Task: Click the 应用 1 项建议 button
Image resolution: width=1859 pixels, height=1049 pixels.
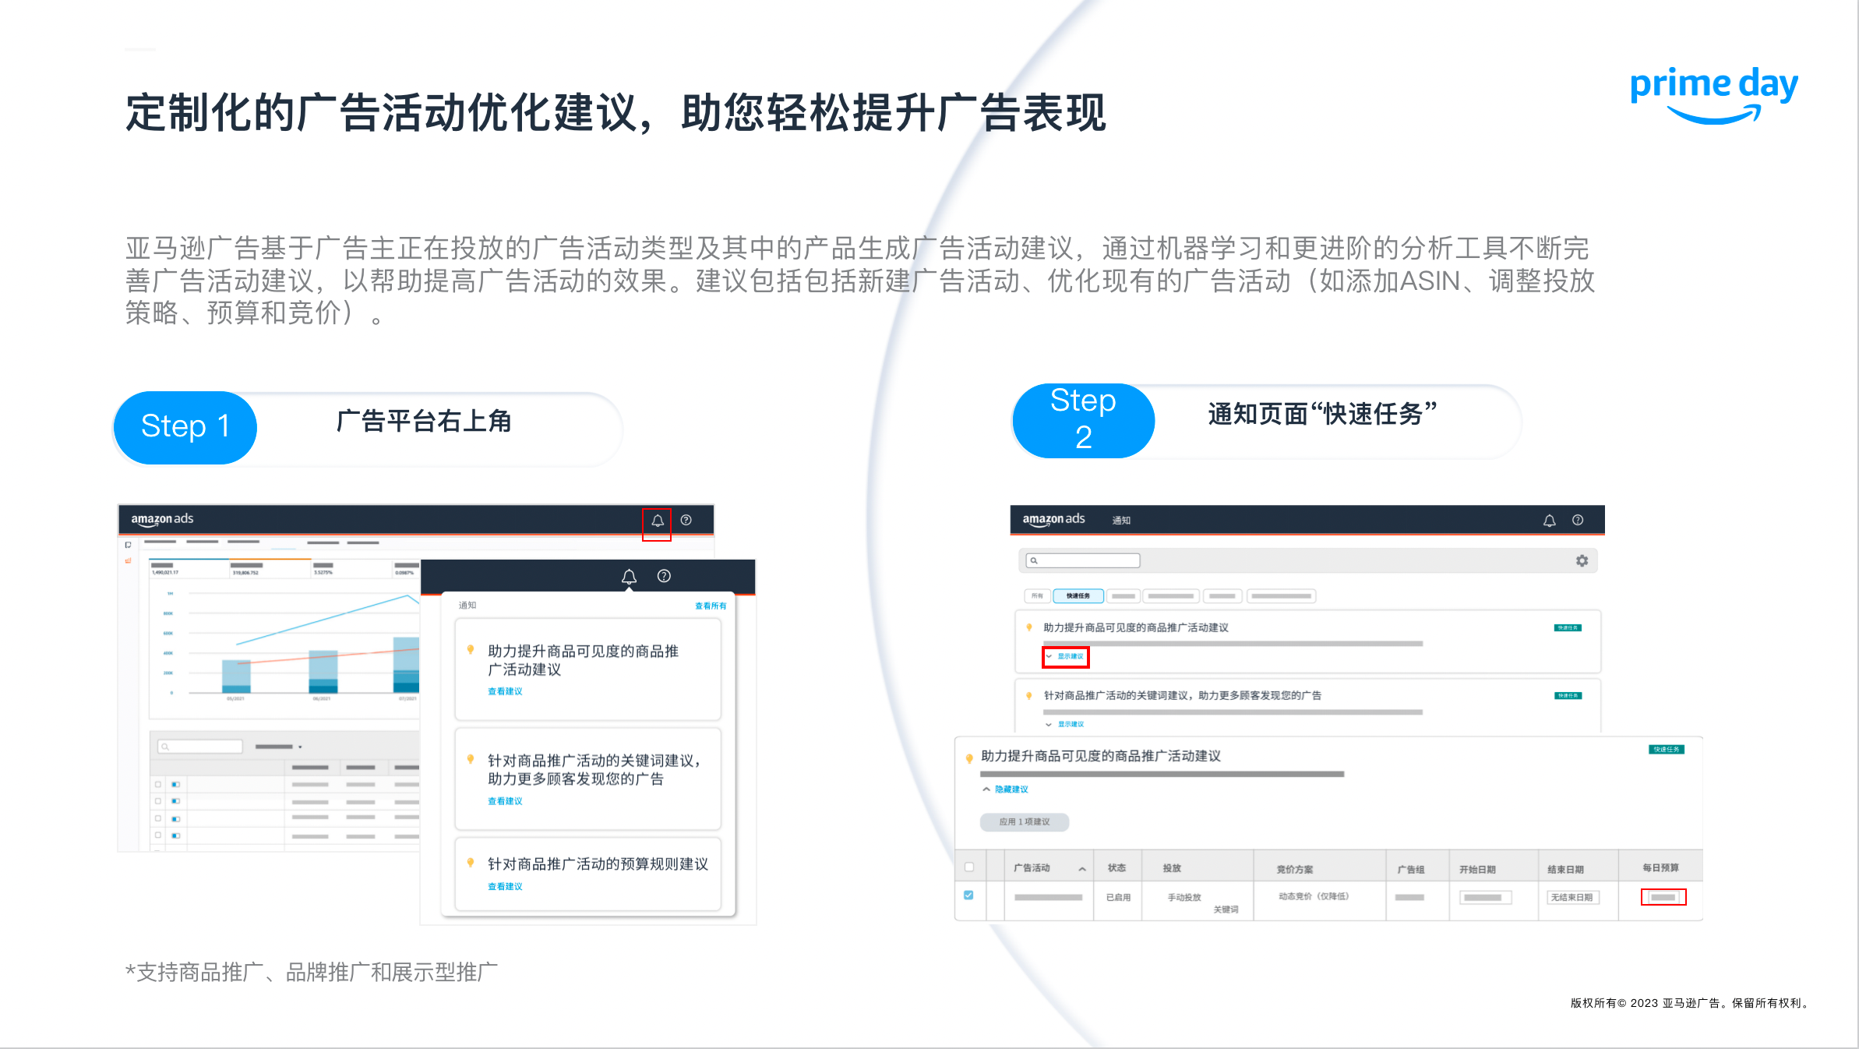Action: coord(1025,821)
